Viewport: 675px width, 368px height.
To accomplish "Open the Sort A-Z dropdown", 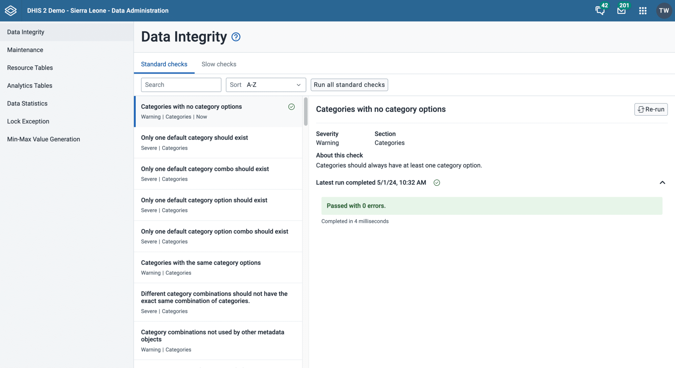I will tap(266, 85).
